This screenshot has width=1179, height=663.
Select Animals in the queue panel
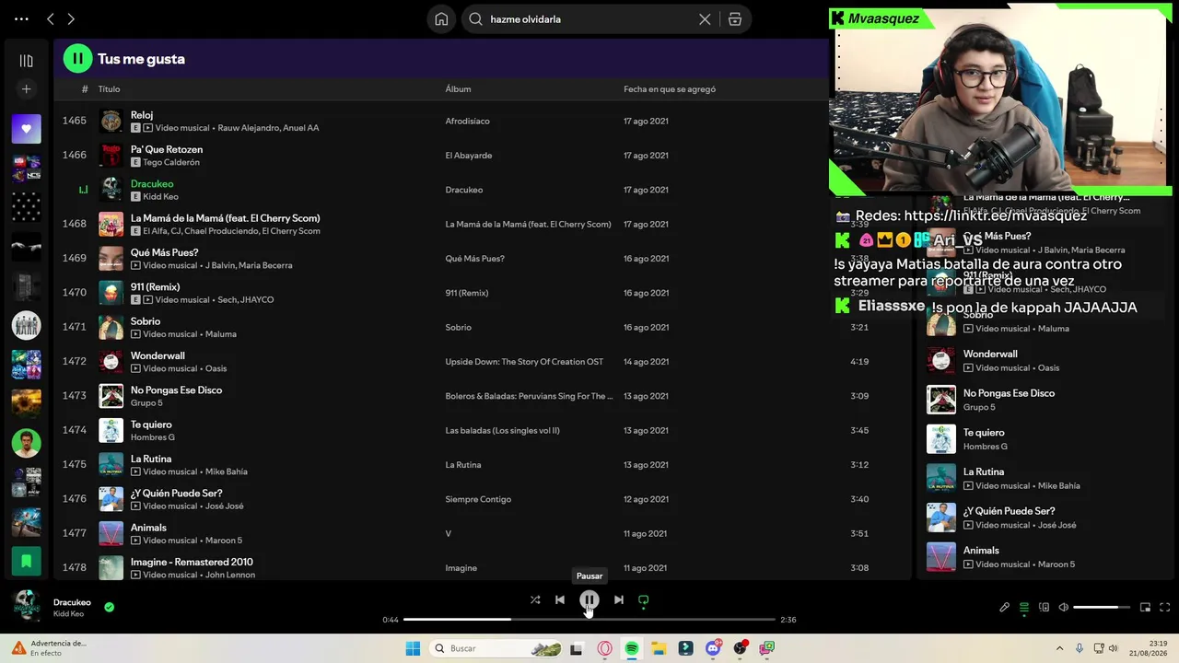(981, 551)
